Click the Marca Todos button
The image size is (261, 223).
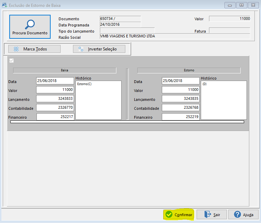(x=34, y=49)
